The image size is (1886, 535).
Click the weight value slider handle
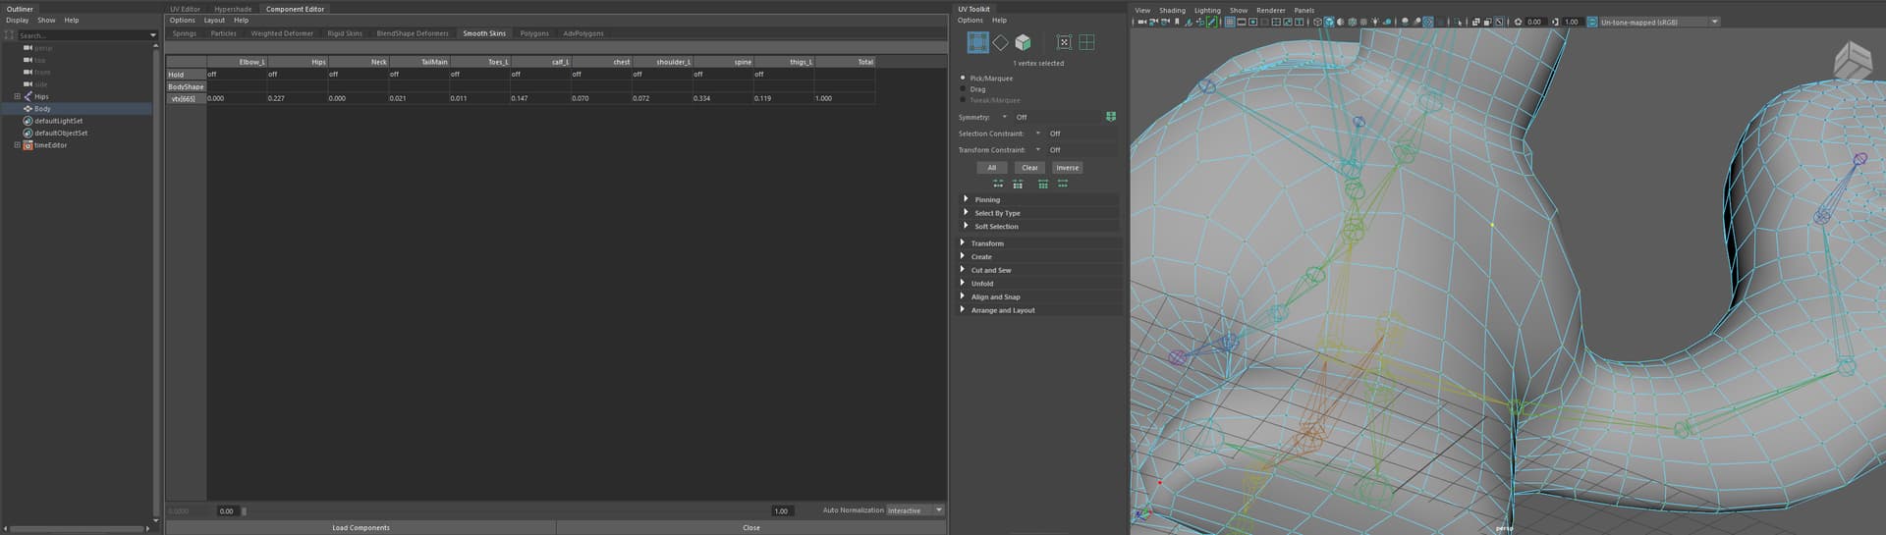click(245, 510)
